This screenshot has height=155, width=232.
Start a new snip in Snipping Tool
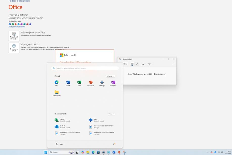coord(125,64)
